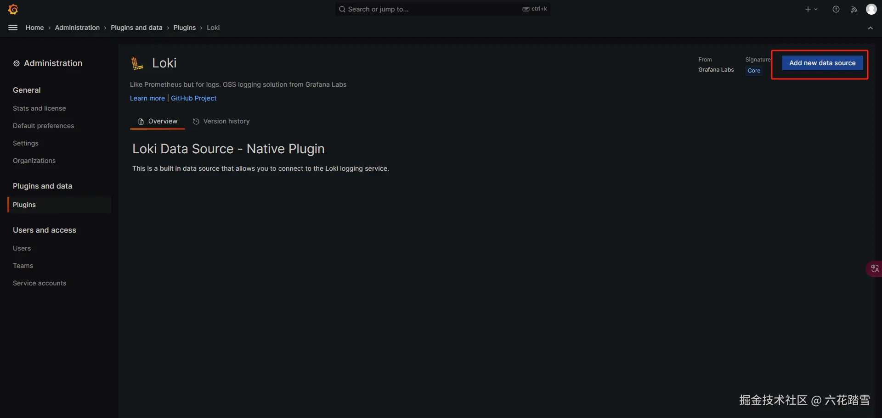Open the user profile avatar

click(x=871, y=9)
